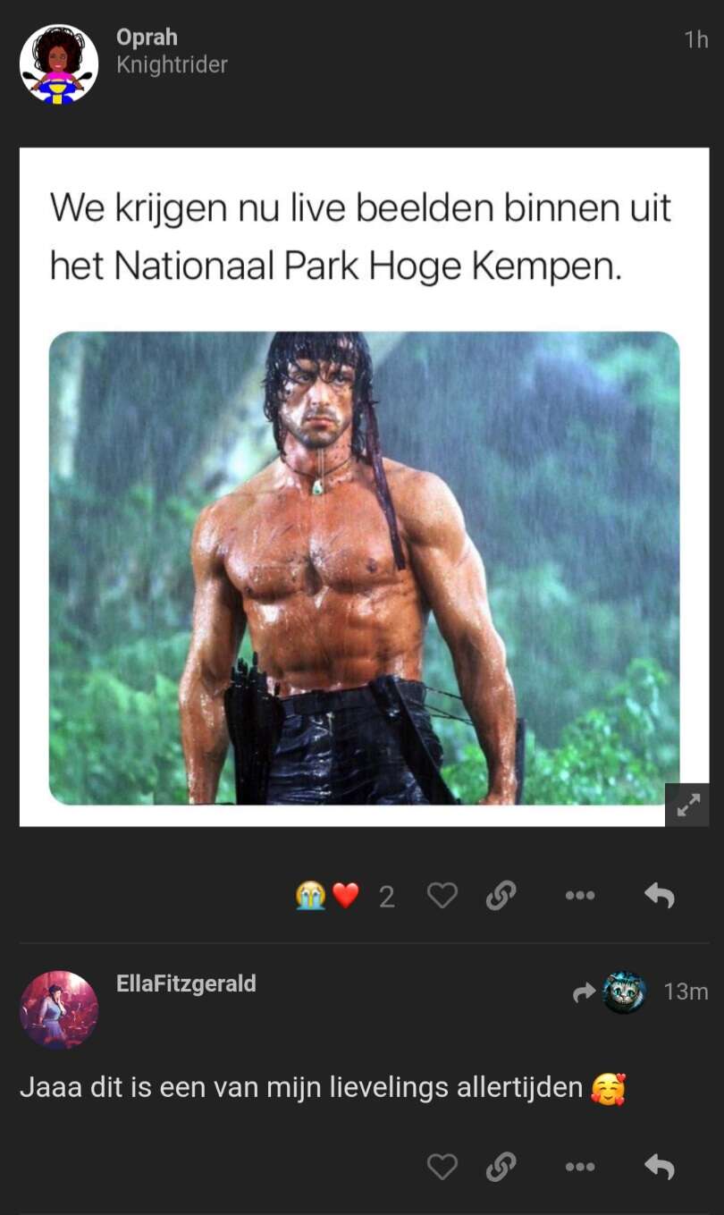Open the EllaFitzgerald username link
Viewport: 724px width, 1215px height.
coord(186,983)
